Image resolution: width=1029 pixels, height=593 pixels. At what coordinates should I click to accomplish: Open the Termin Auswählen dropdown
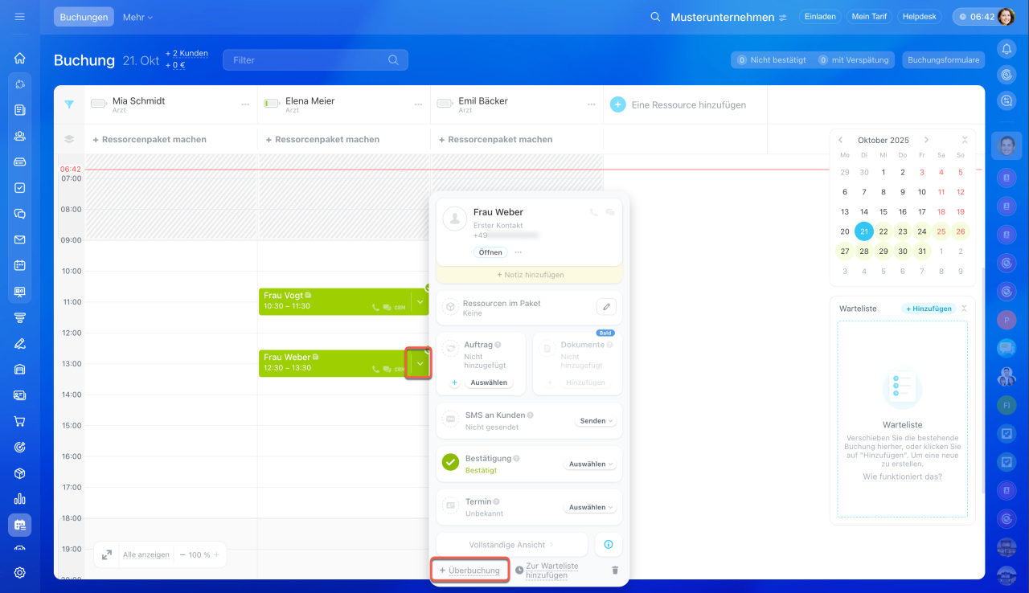pyautogui.click(x=591, y=508)
